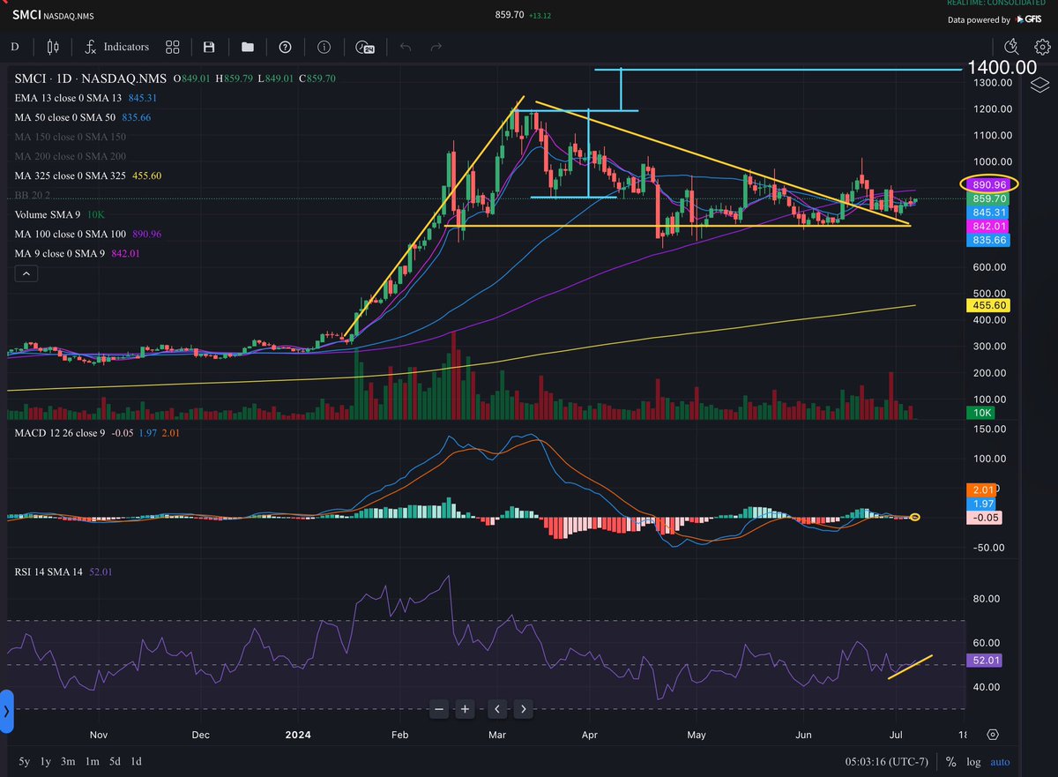Zoom out the chart with minus button
1058x777 pixels.
(439, 708)
